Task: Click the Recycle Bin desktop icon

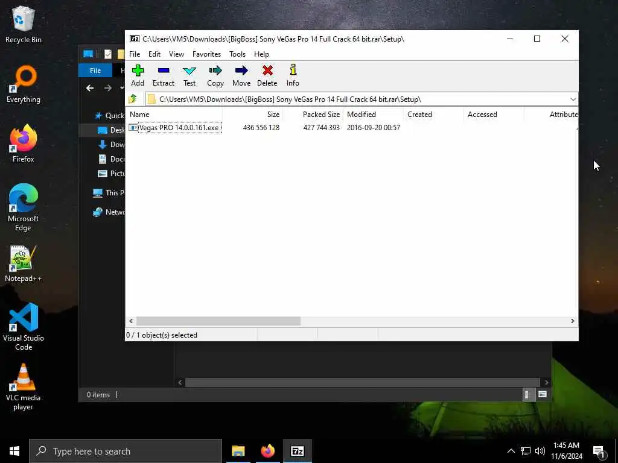Action: pyautogui.click(x=24, y=25)
